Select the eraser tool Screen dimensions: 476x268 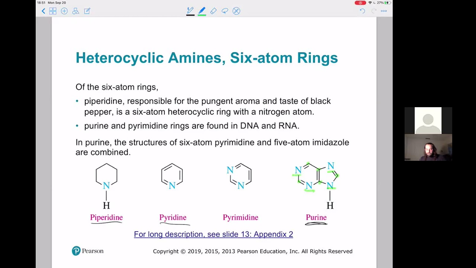pos(213,11)
